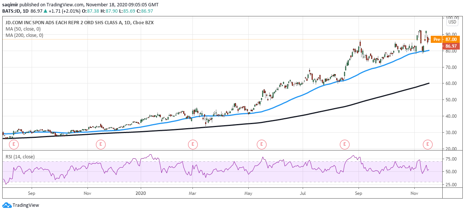Click the BATS:JD, 1D ticker header
The width and height of the screenshot is (465, 212).
point(19,11)
